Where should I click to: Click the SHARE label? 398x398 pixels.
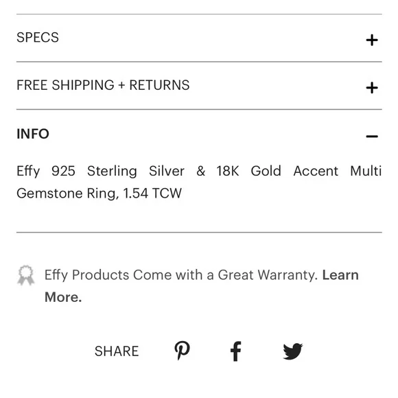117,351
